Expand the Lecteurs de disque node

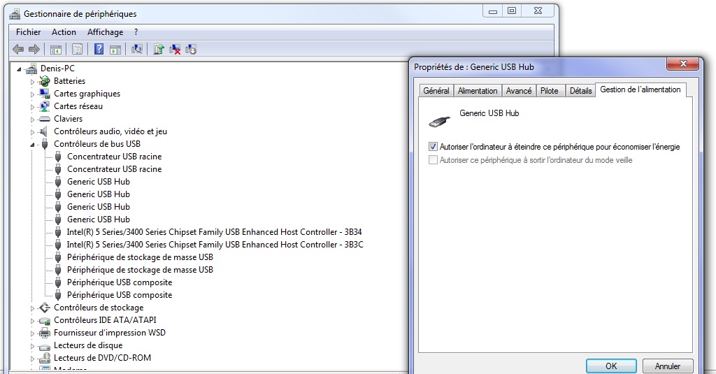32,346
